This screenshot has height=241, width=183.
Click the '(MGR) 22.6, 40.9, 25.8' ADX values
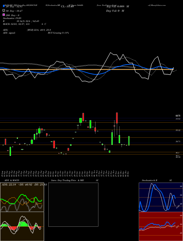pos(39,30)
